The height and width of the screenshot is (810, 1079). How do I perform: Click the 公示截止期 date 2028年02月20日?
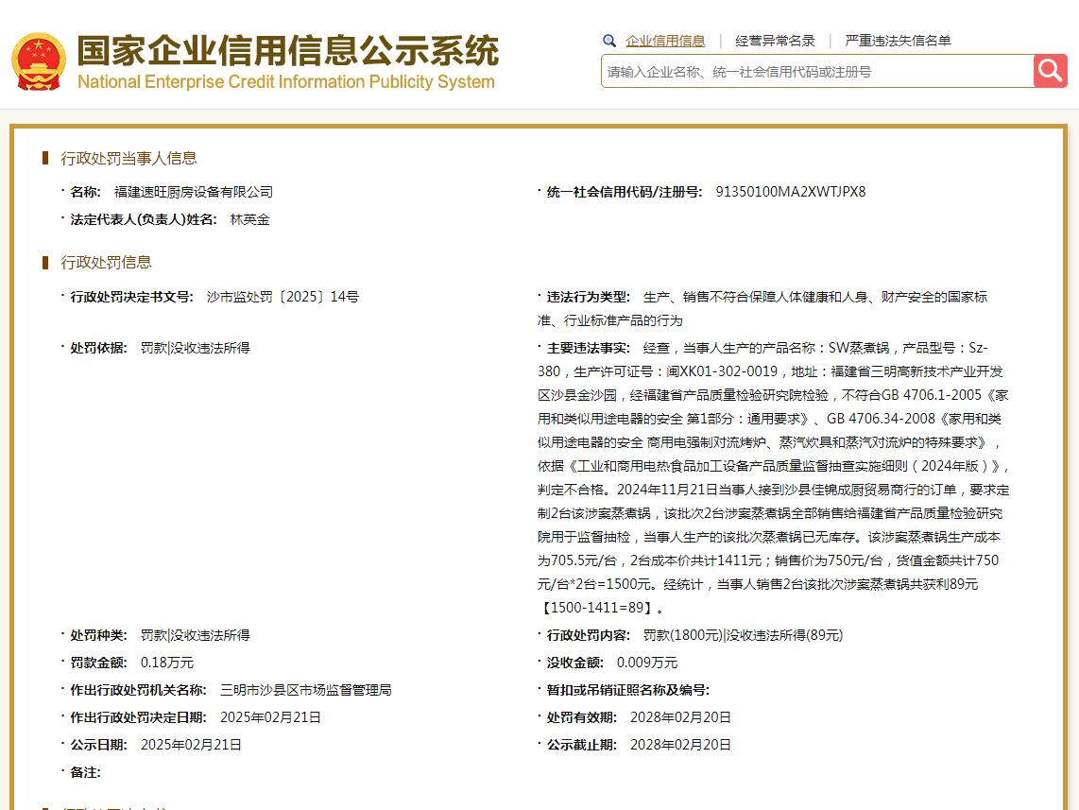[680, 745]
